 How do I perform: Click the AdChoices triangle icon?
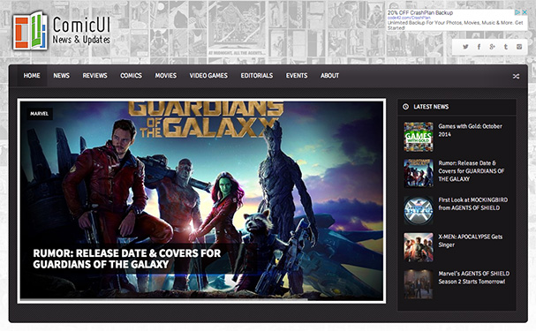[517, 12]
